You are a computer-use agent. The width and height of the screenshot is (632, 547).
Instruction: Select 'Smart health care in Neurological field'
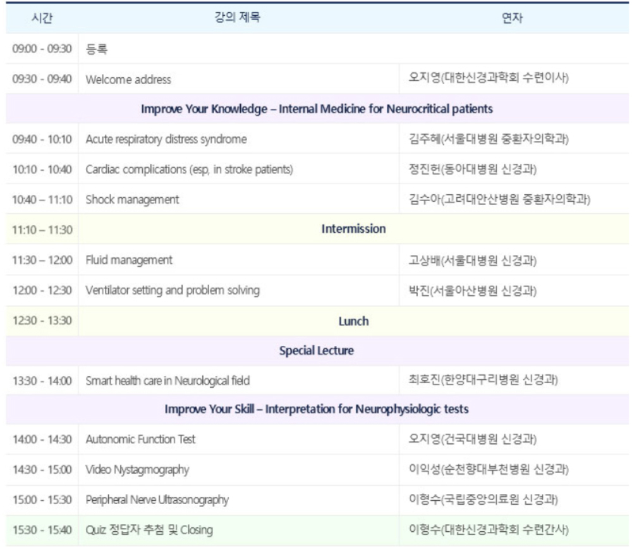pos(167,381)
